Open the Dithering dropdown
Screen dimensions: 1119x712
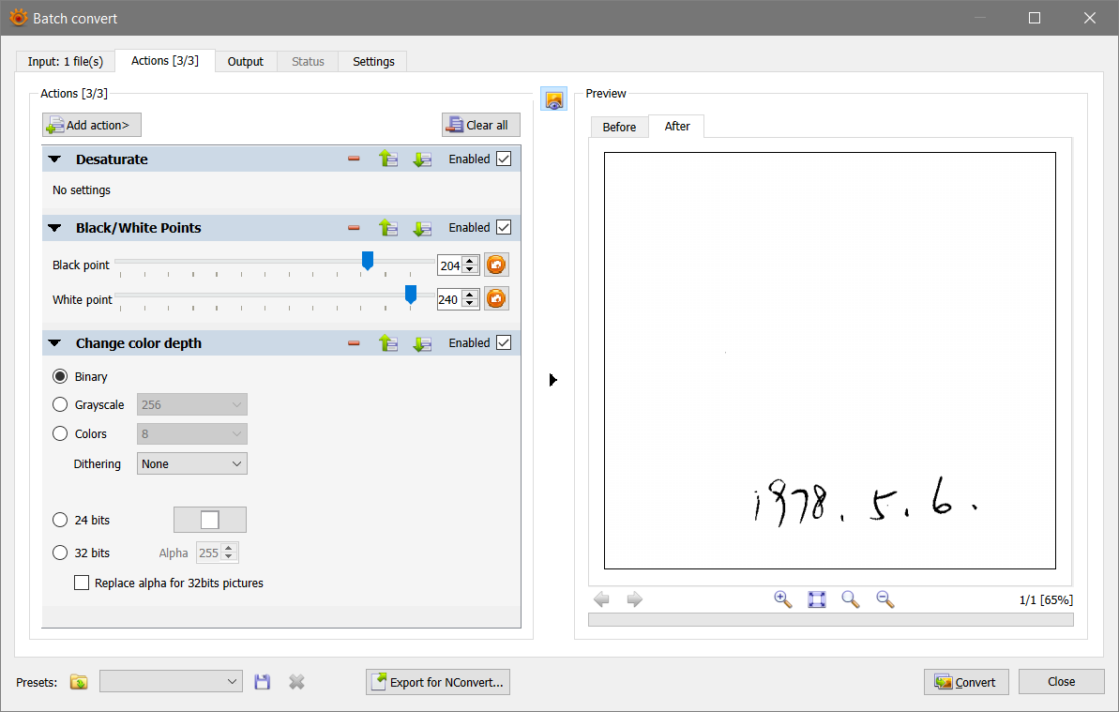tap(192, 463)
